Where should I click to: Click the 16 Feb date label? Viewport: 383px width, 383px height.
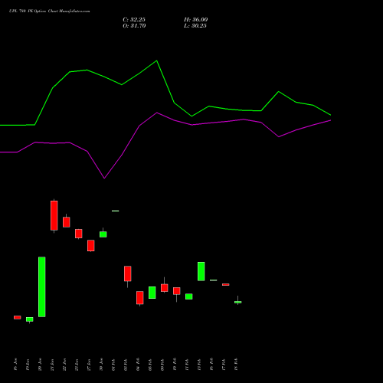tap(211, 364)
